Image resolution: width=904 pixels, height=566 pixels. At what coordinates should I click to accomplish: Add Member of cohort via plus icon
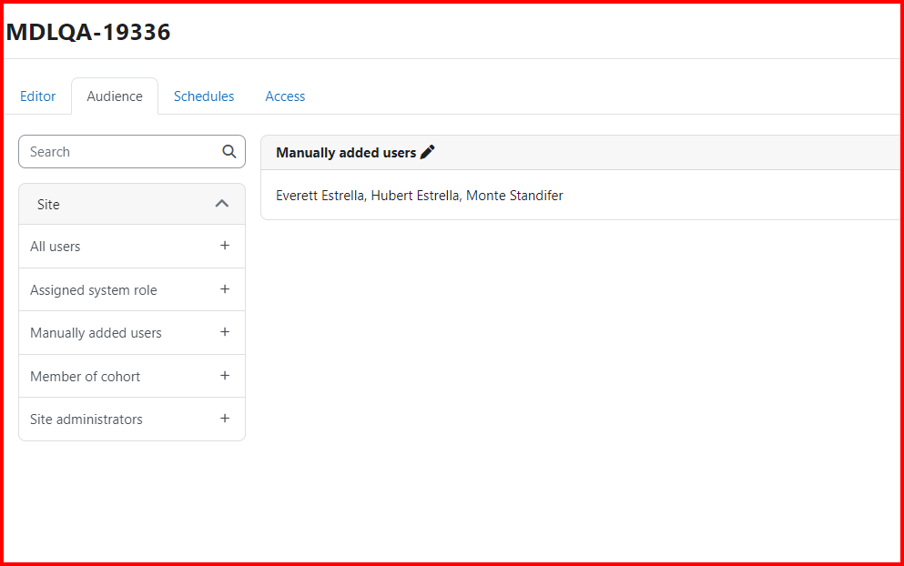(225, 376)
